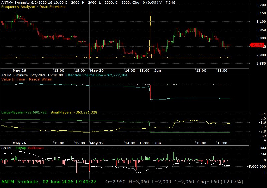Click the -3.7 axis value
This screenshot has height=188, width=267.
tap(262, 127)
